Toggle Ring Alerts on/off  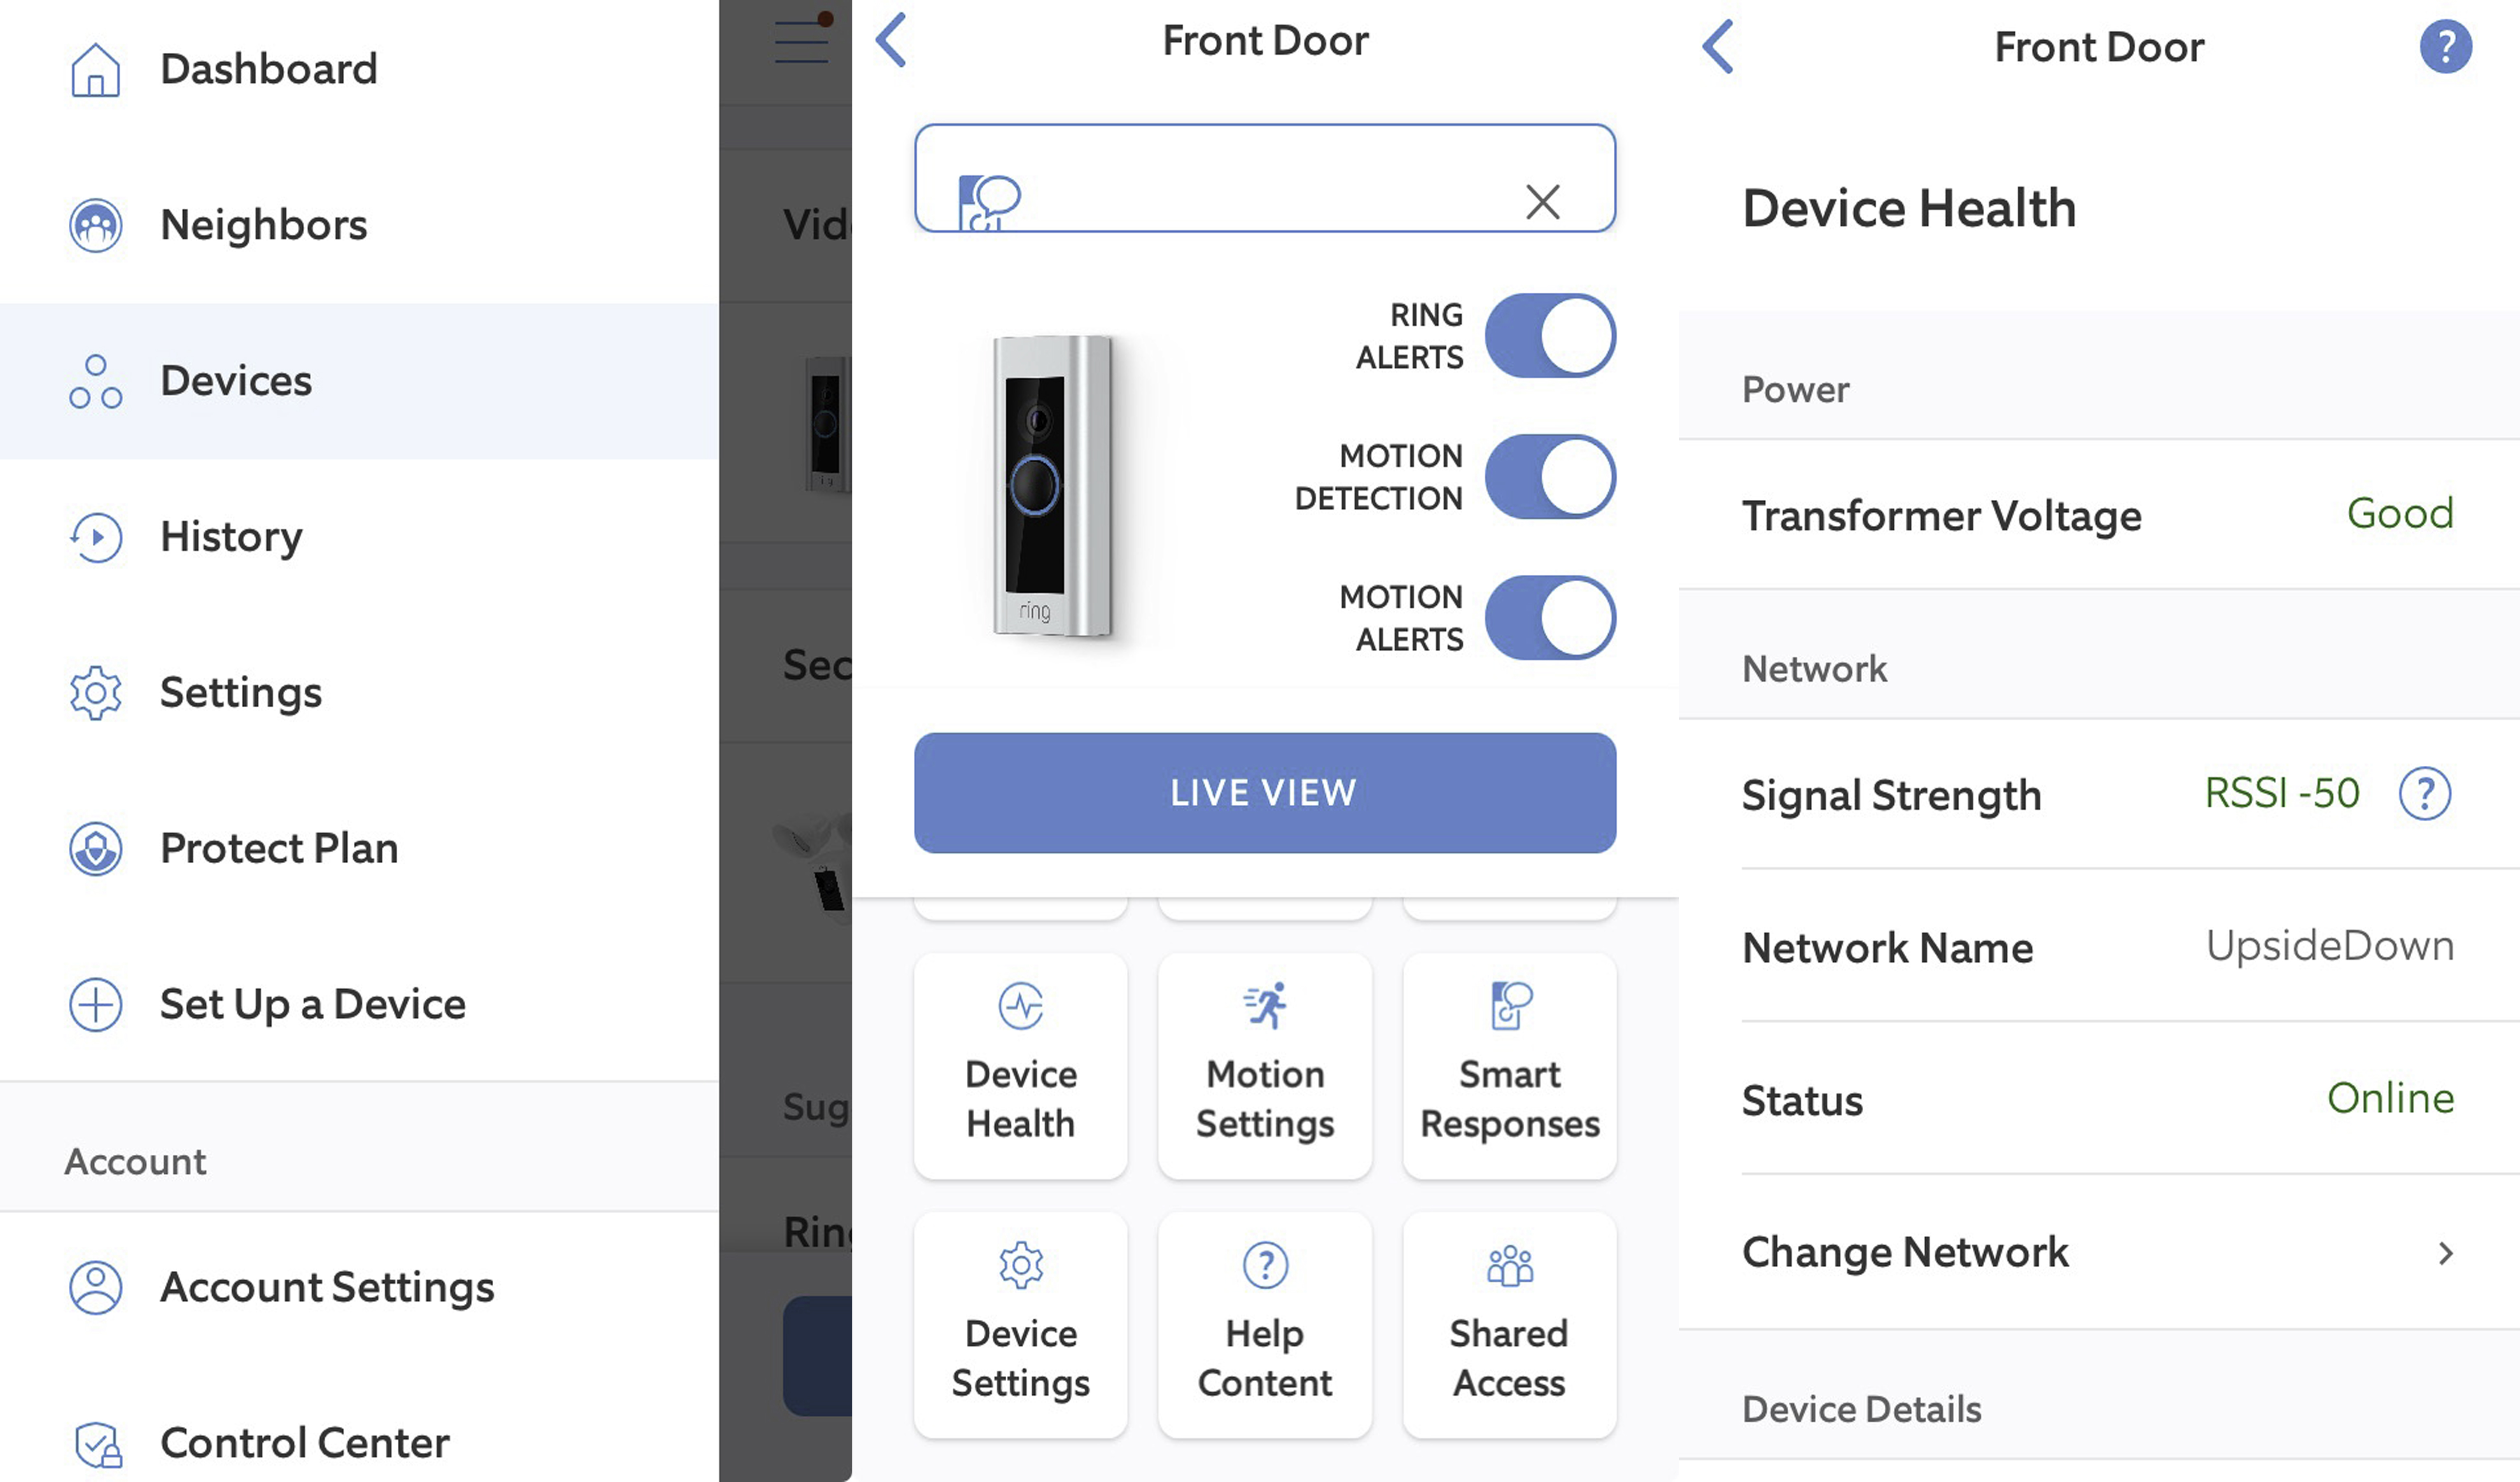click(x=1548, y=337)
